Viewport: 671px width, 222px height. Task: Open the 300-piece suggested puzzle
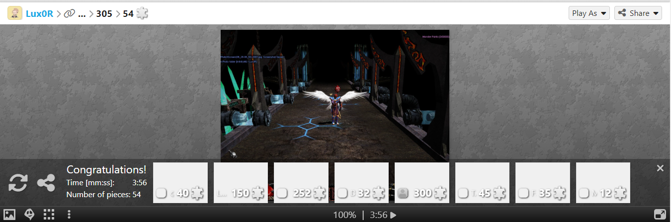[x=422, y=183]
